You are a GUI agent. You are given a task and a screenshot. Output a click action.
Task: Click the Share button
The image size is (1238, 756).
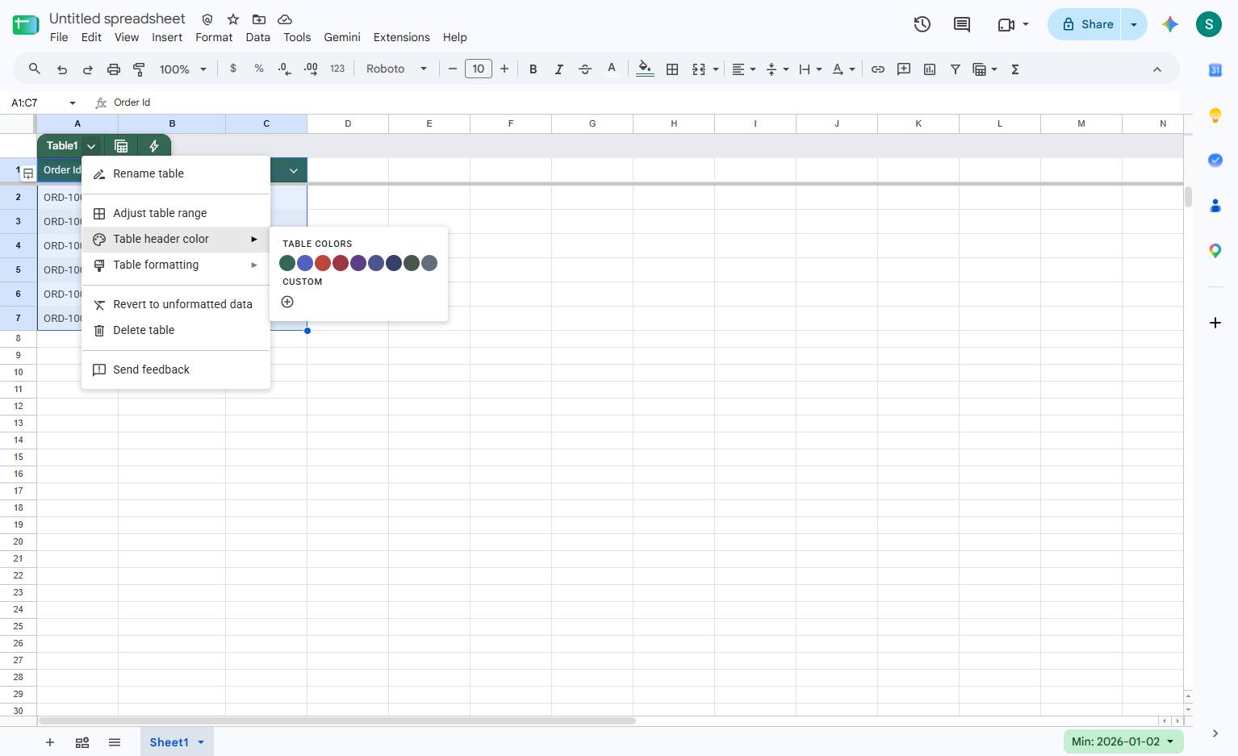[1086, 24]
